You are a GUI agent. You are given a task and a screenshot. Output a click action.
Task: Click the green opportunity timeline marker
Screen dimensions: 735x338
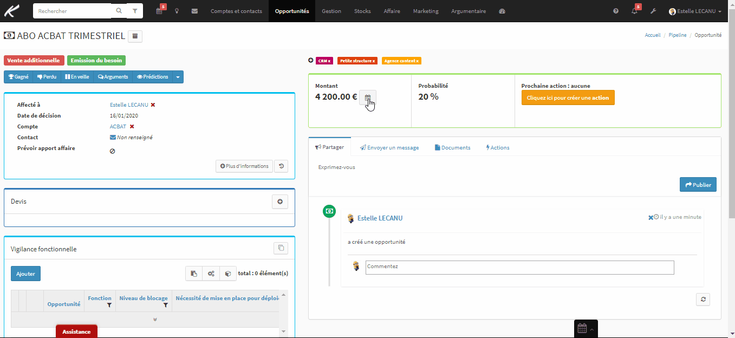(329, 211)
